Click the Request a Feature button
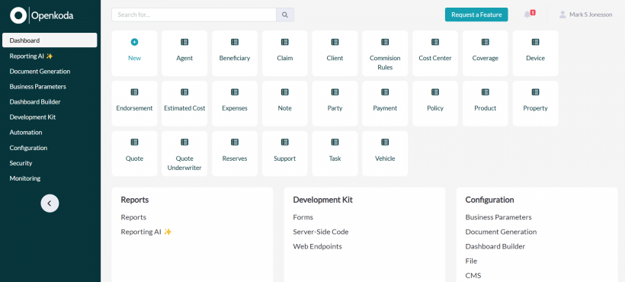625x282 pixels. pos(476,14)
